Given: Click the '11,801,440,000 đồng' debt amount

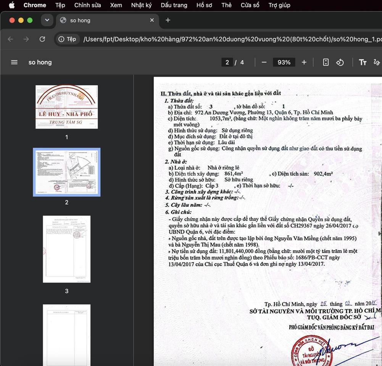Looking at the screenshot, I should [x=242, y=251].
